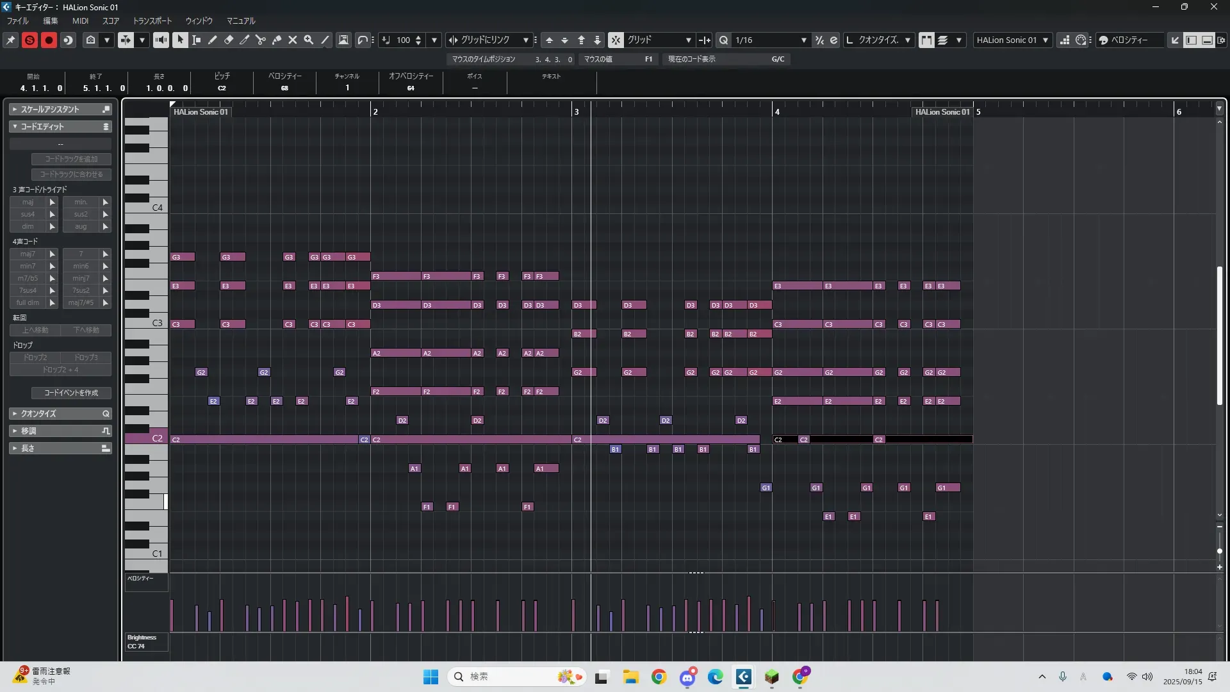Toggle Acoustic Feedback speaker icon
This screenshot has width=1230, height=692.
click(161, 40)
